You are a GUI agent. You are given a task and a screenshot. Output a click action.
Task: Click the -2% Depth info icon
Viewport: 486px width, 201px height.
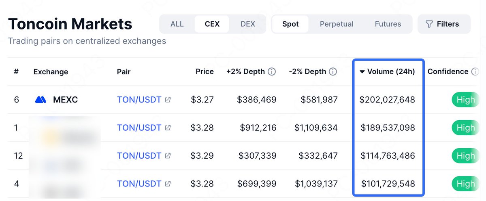(333, 71)
